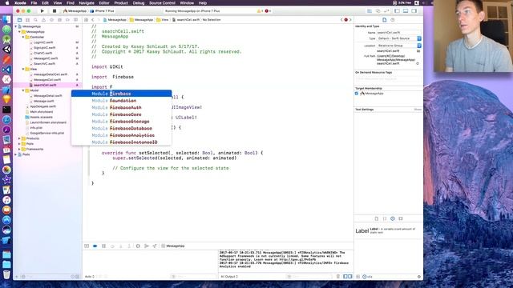Image resolution: width=513 pixels, height=288 pixels.
Task: Toggle the utilities panel visibility
Action: click(x=414, y=10)
